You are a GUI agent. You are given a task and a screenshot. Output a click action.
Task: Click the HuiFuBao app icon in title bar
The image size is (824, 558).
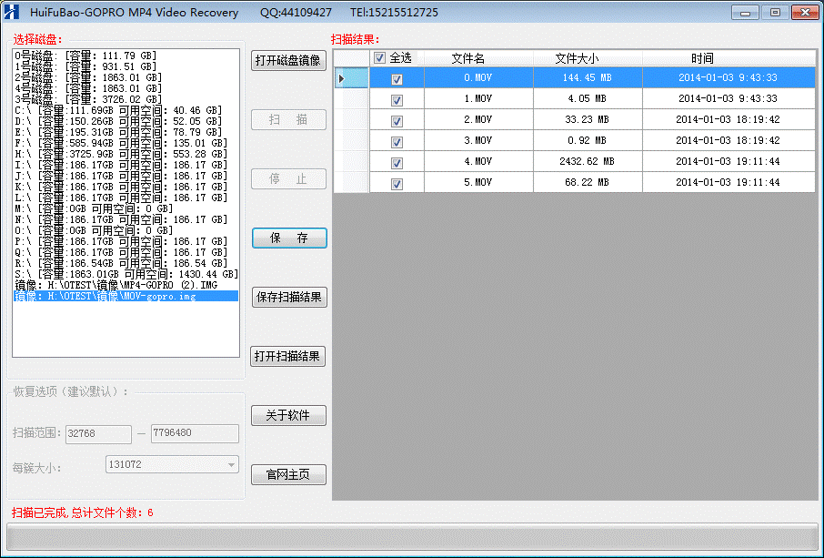point(11,12)
